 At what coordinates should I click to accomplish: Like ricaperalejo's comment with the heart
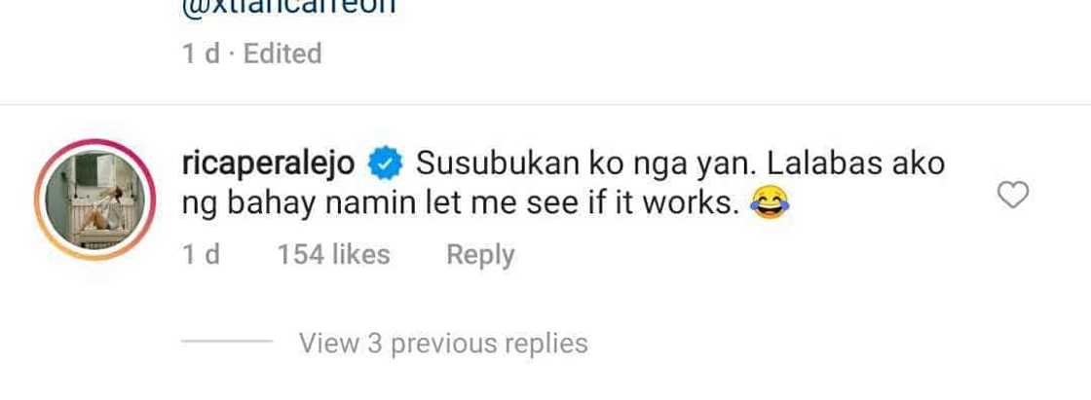click(1014, 197)
